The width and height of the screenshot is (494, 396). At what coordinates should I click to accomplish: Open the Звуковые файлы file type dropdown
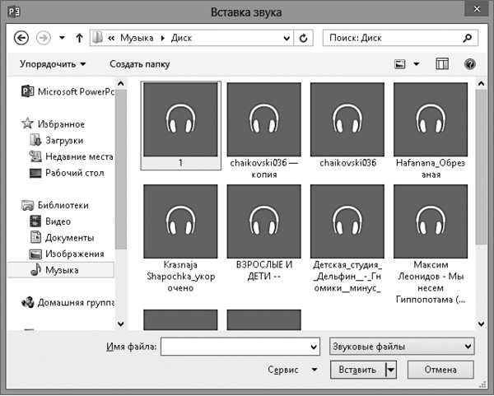coord(400,347)
